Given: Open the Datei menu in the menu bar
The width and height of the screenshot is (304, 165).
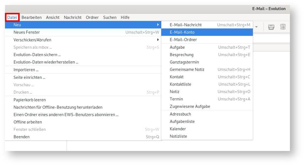Looking at the screenshot, I should [x=12, y=18].
